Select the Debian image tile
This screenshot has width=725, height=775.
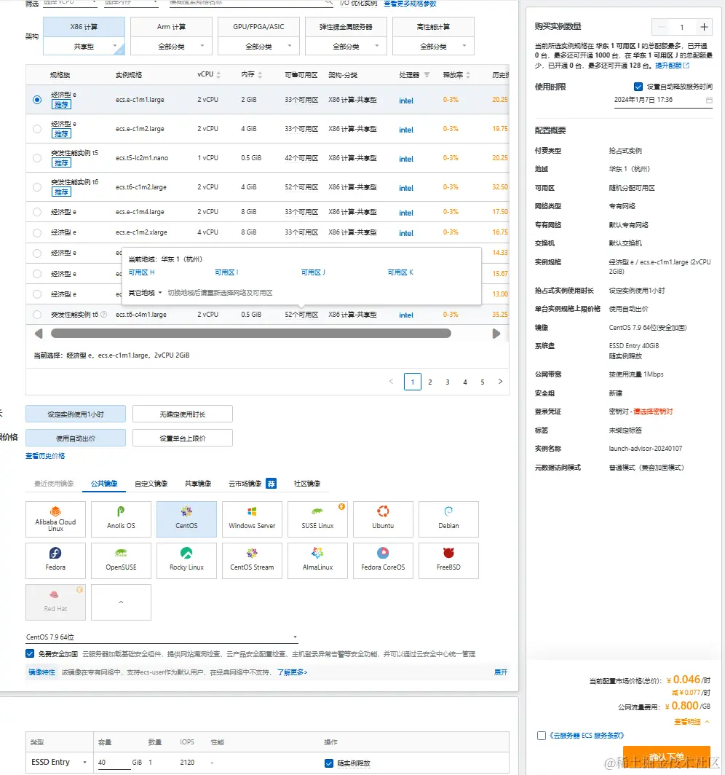(x=448, y=519)
